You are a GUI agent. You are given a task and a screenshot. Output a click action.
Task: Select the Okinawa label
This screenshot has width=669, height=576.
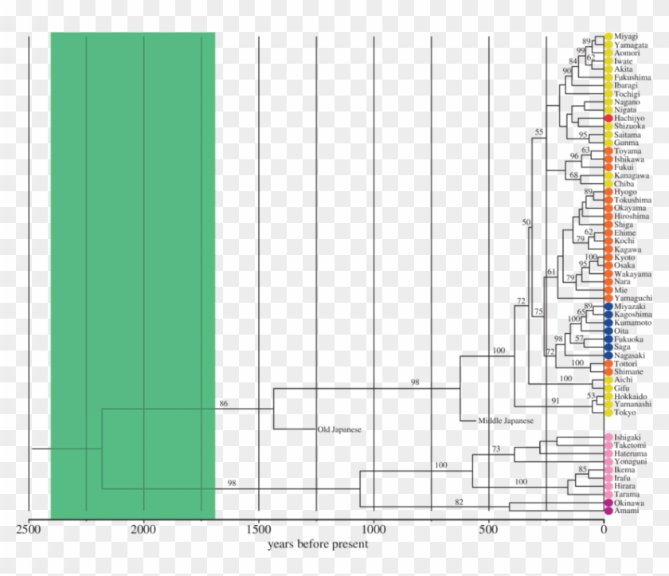tap(629, 503)
